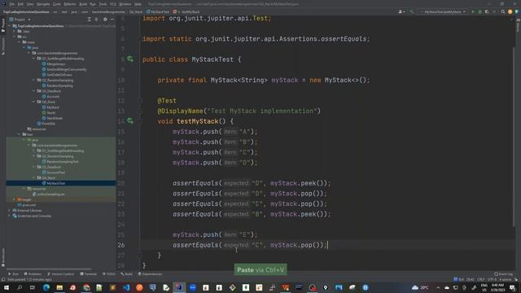Hide the Project tool window

pos(112,20)
